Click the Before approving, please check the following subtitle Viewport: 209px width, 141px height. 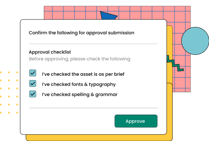80,59
